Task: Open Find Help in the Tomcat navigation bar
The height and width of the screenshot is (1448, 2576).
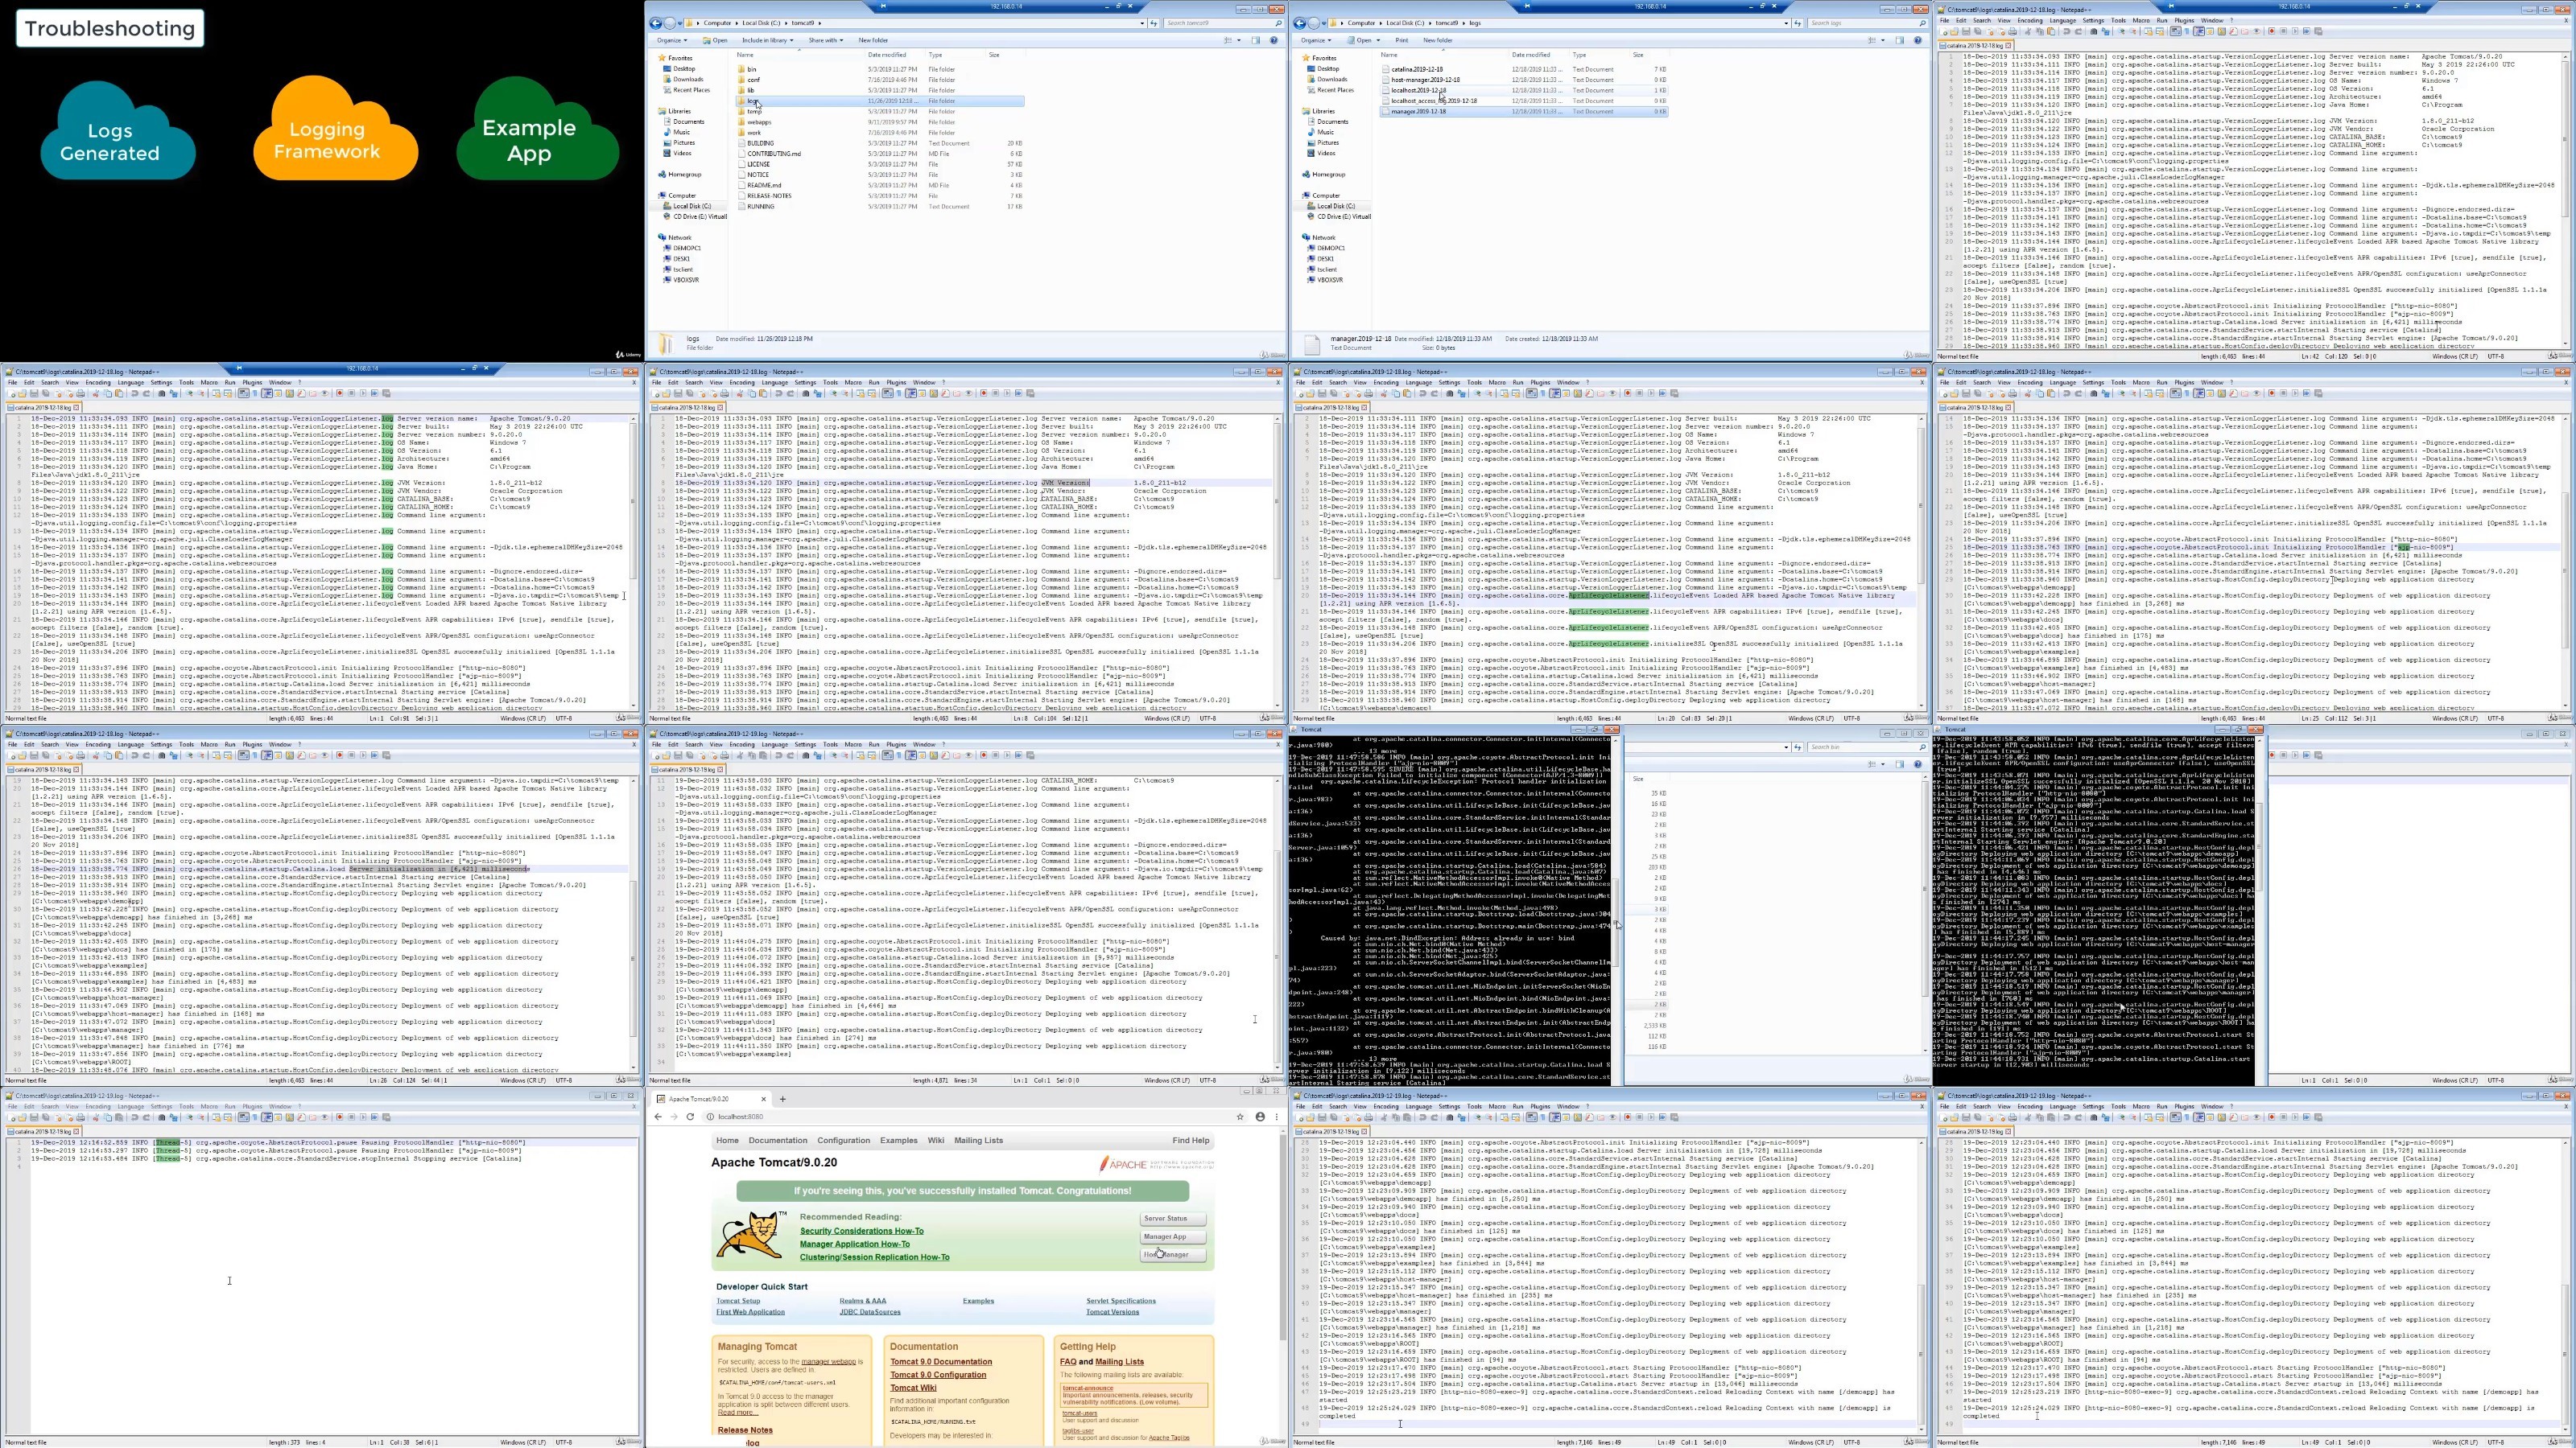Action: [1190, 1140]
